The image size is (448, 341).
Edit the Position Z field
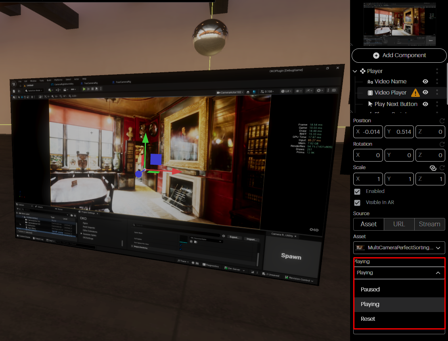430,132
